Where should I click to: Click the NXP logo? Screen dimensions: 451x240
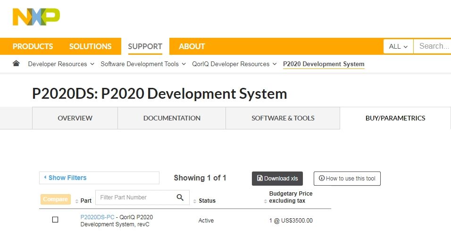pyautogui.click(x=36, y=17)
